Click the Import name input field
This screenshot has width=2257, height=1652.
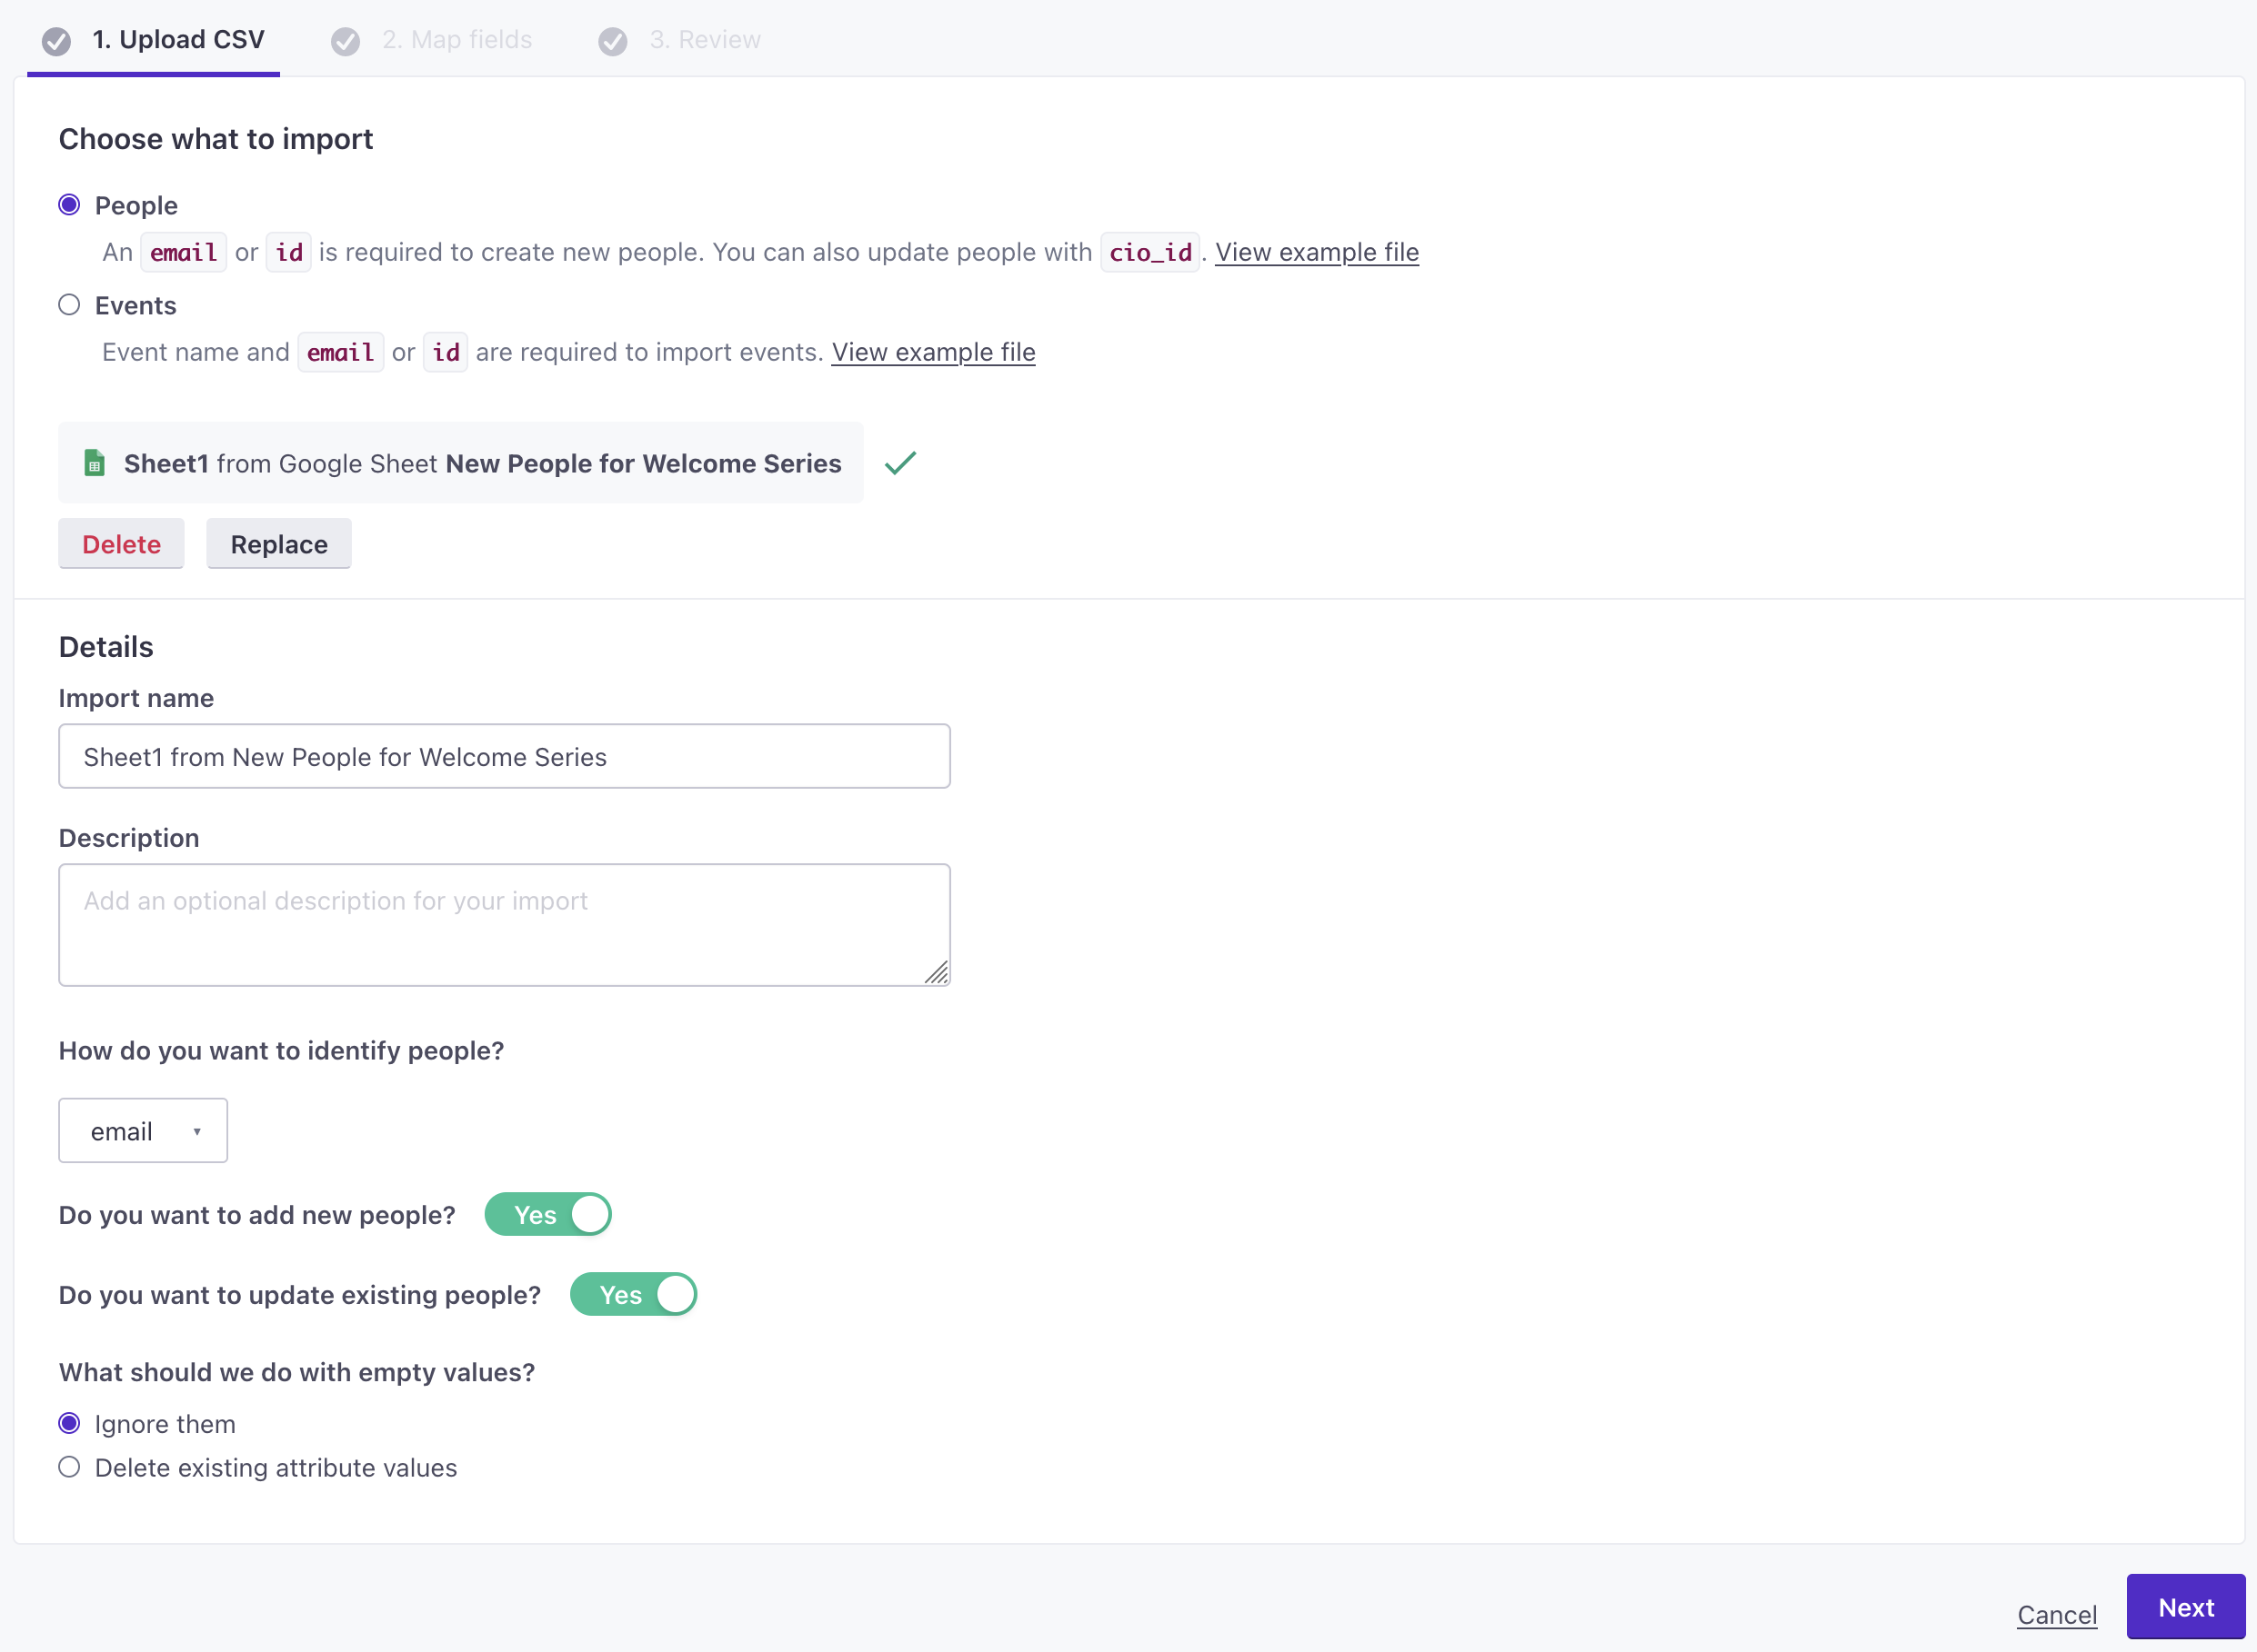pyautogui.click(x=505, y=755)
